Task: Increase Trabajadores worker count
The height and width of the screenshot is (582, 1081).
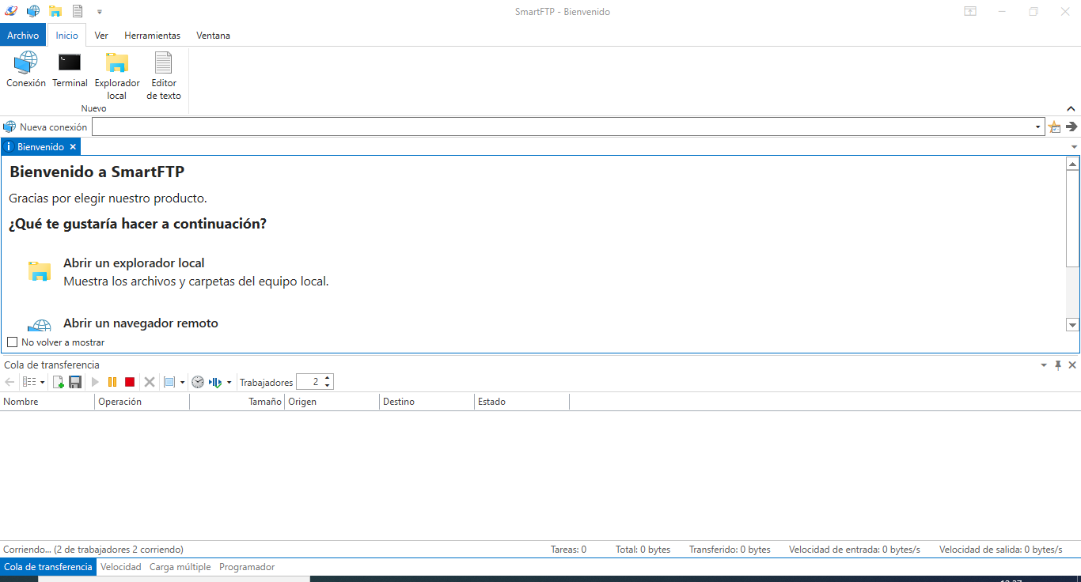Action: pos(328,378)
